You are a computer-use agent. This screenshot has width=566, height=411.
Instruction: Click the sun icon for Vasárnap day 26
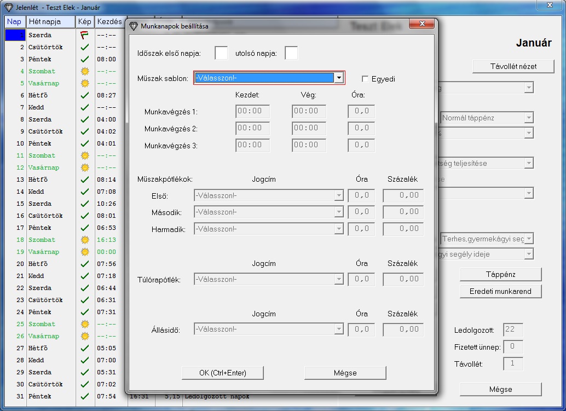click(84, 336)
